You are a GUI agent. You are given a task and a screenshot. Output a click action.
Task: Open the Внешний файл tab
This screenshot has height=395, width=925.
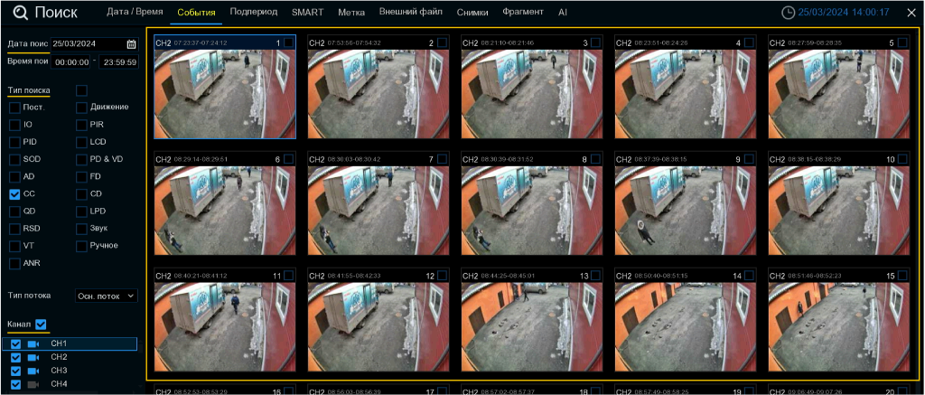(x=411, y=12)
